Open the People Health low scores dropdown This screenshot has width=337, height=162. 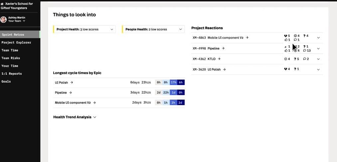click(x=181, y=29)
